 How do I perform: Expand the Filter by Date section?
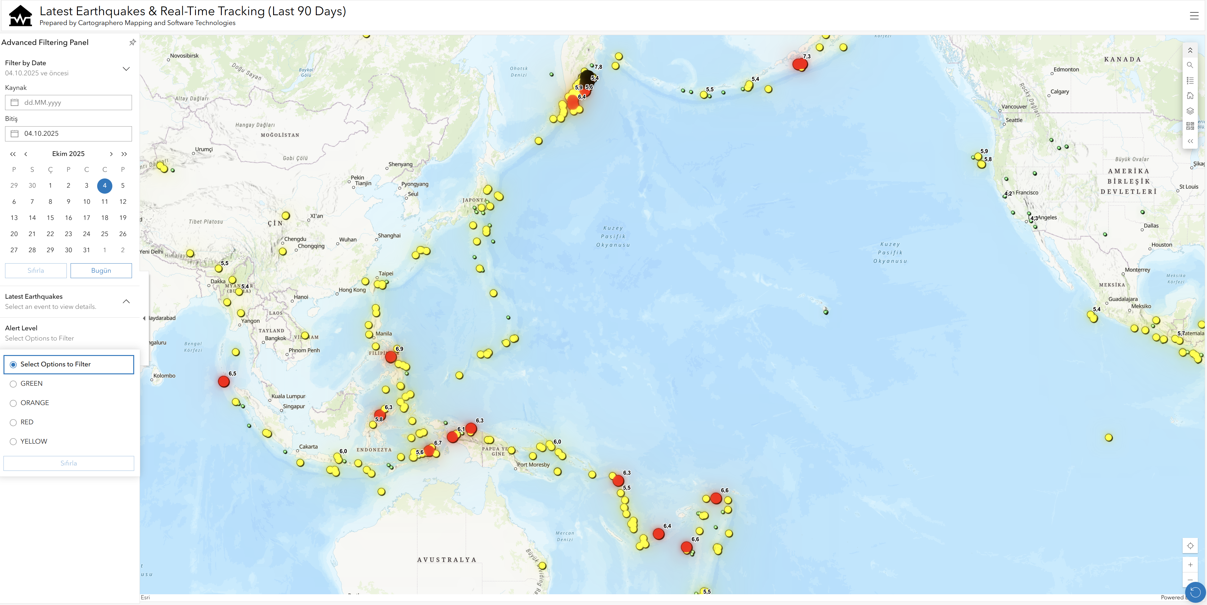click(x=126, y=68)
